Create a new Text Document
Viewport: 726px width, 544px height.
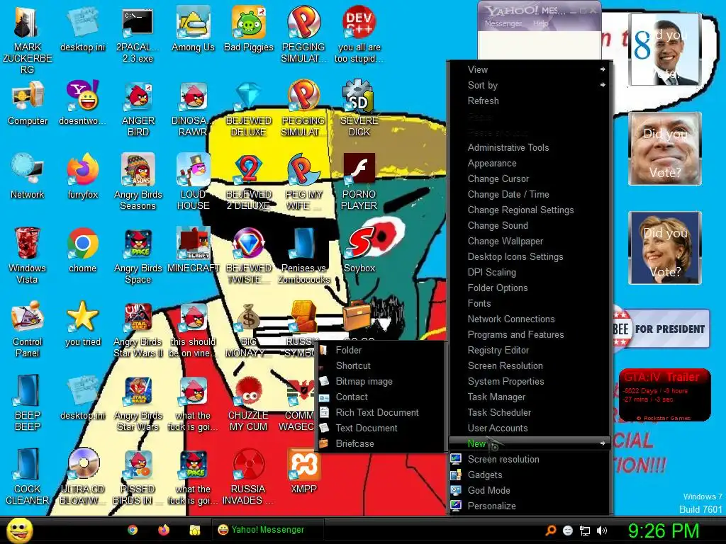click(381, 428)
